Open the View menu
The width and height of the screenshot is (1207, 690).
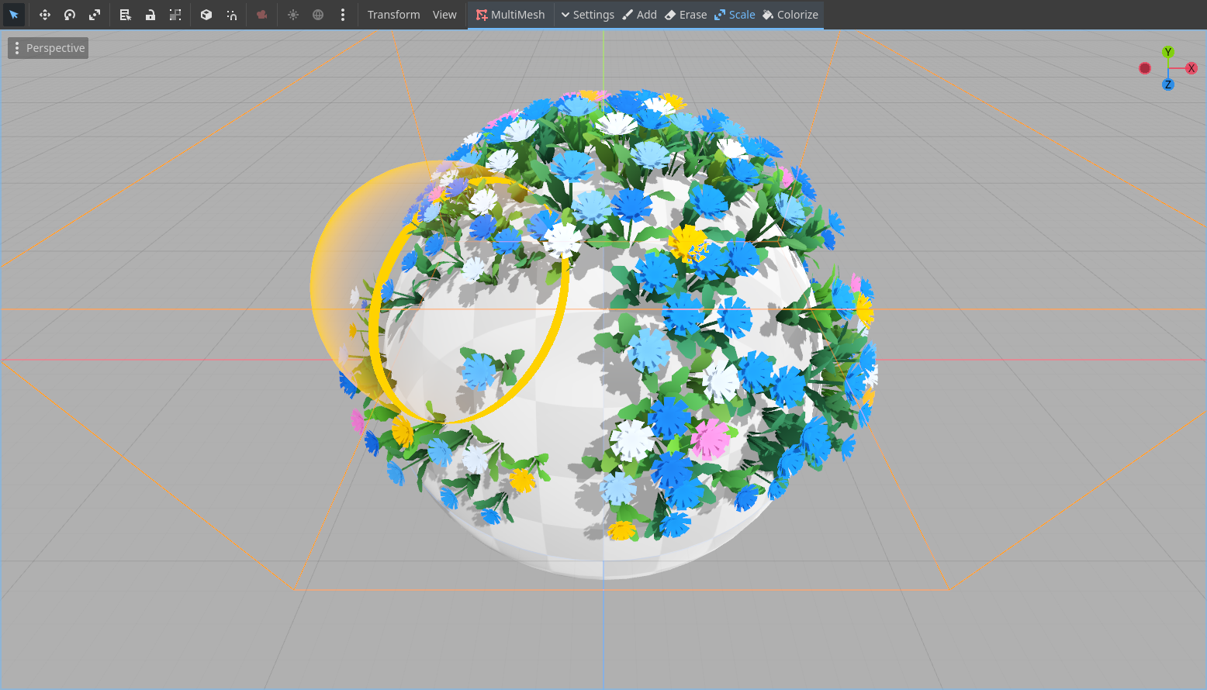click(444, 15)
